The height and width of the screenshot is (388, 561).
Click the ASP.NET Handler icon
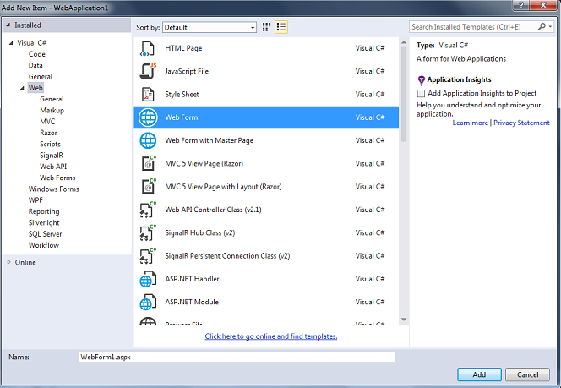[x=148, y=279]
